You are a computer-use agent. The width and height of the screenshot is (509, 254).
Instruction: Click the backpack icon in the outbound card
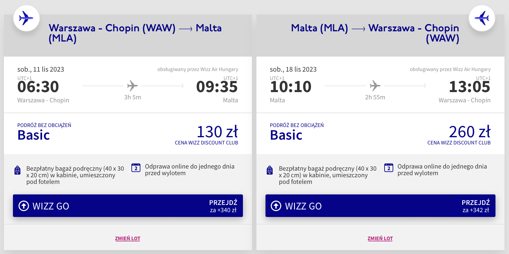pos(18,170)
